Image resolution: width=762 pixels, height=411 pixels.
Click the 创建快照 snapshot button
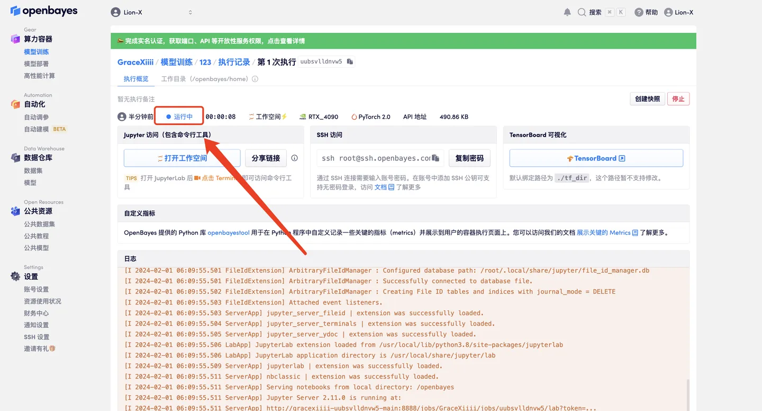point(647,99)
